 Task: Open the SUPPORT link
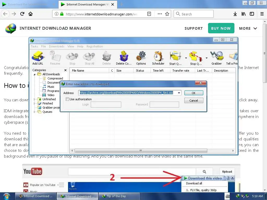(x=194, y=28)
